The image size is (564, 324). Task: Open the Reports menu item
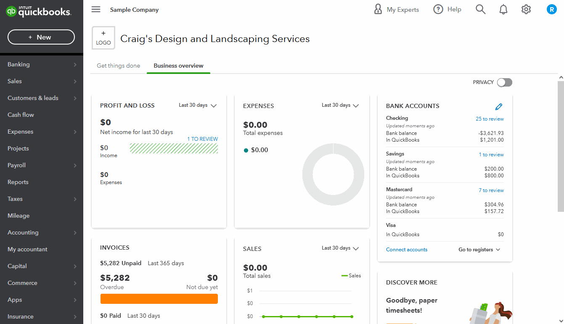pos(18,182)
